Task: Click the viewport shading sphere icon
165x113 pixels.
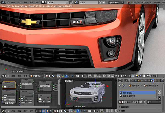Action: point(47,76)
